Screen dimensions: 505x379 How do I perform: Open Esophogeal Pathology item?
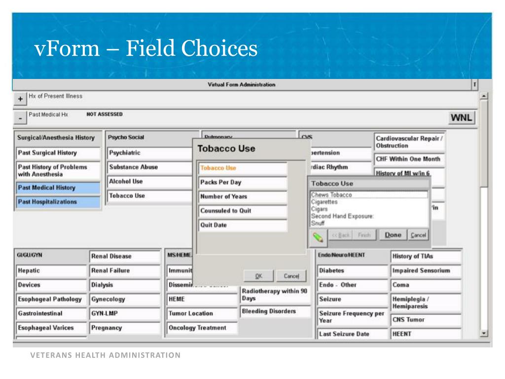point(51,300)
